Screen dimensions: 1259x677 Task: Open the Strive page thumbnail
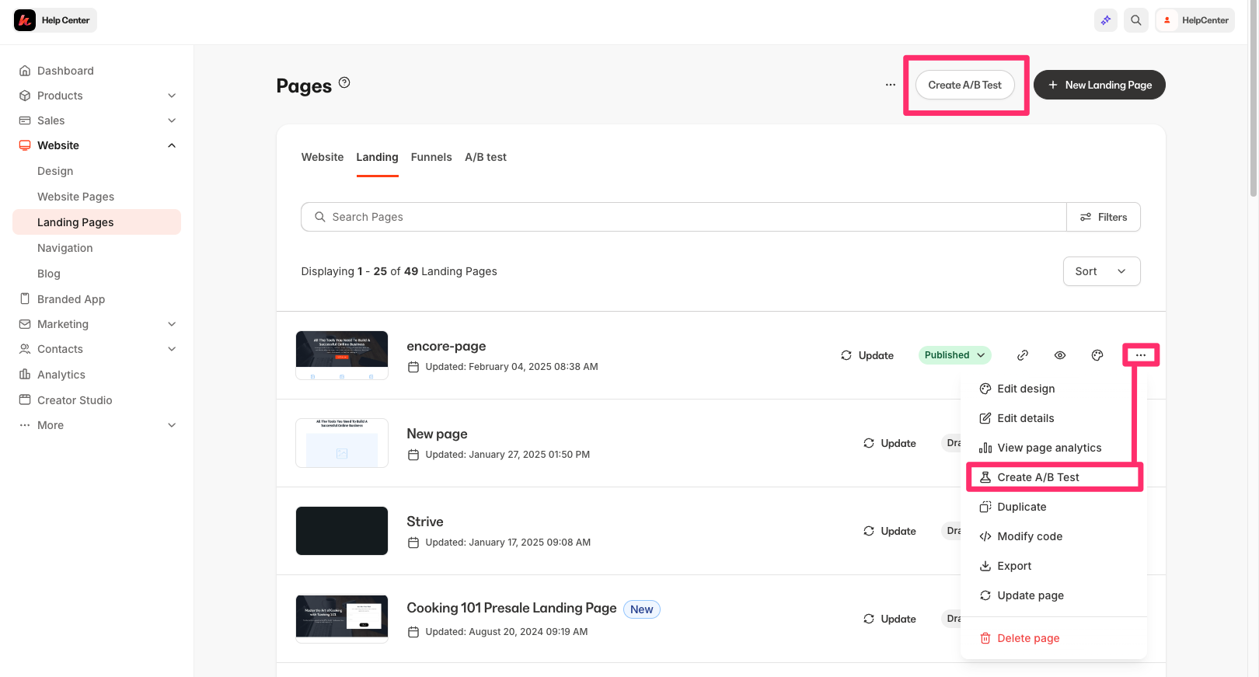pos(342,531)
